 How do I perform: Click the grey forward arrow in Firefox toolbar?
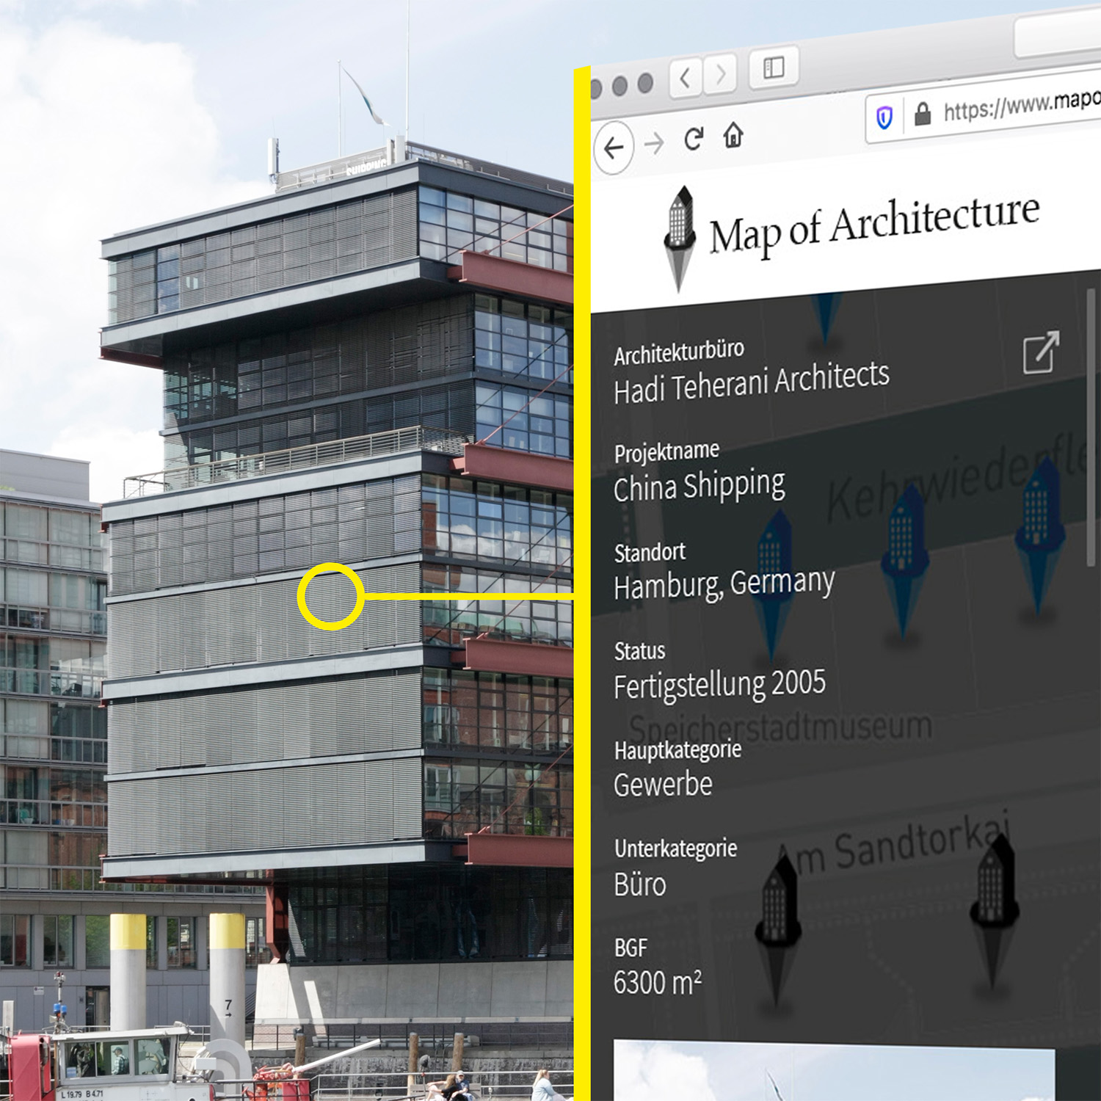tap(653, 143)
